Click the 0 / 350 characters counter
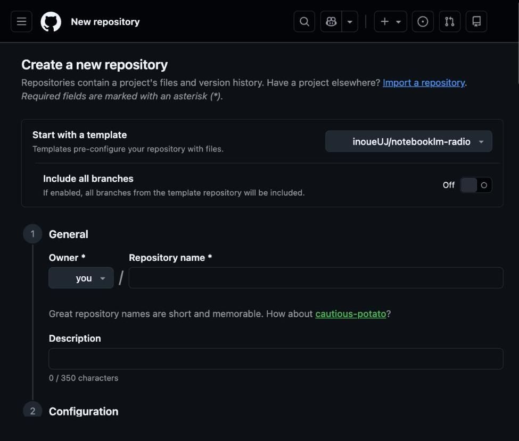Screen dimensions: 519x441 [x=84, y=378]
